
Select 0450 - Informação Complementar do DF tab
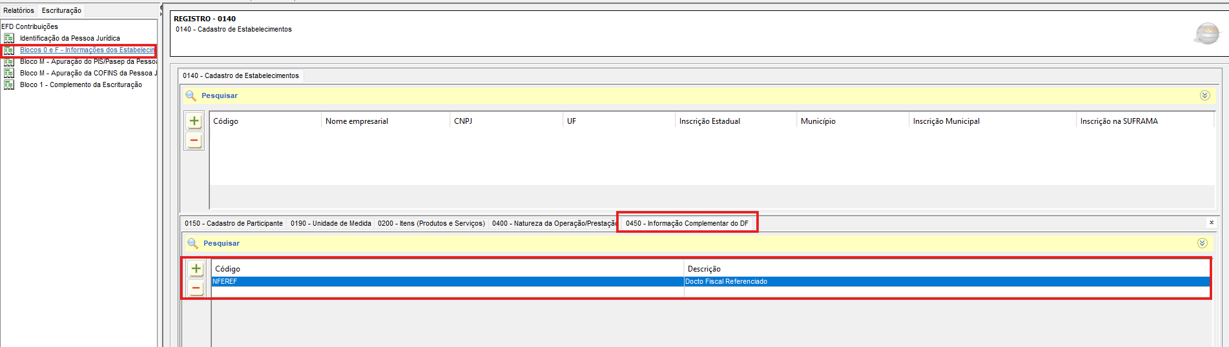(687, 223)
